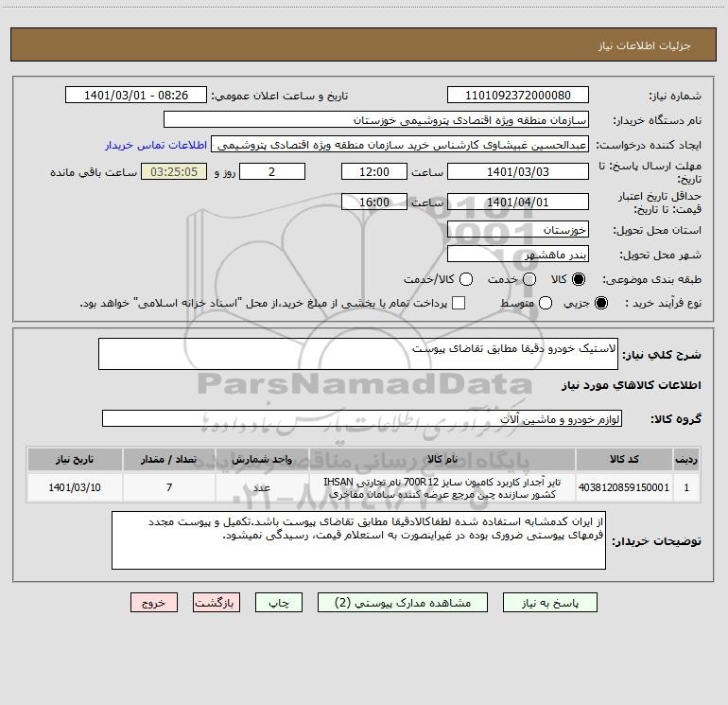Click item code 403812859150001 cell

coord(624,487)
